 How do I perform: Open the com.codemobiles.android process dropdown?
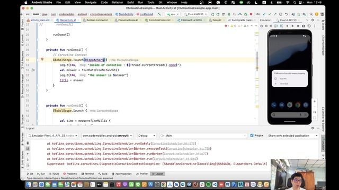(x=108, y=136)
